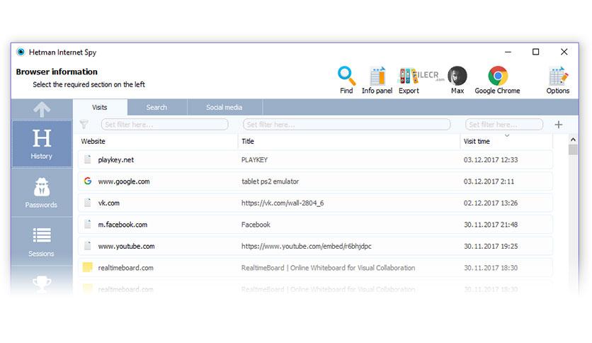Screen dimensions: 592x343
Task: Switch to the Social media tab
Action: 224,107
